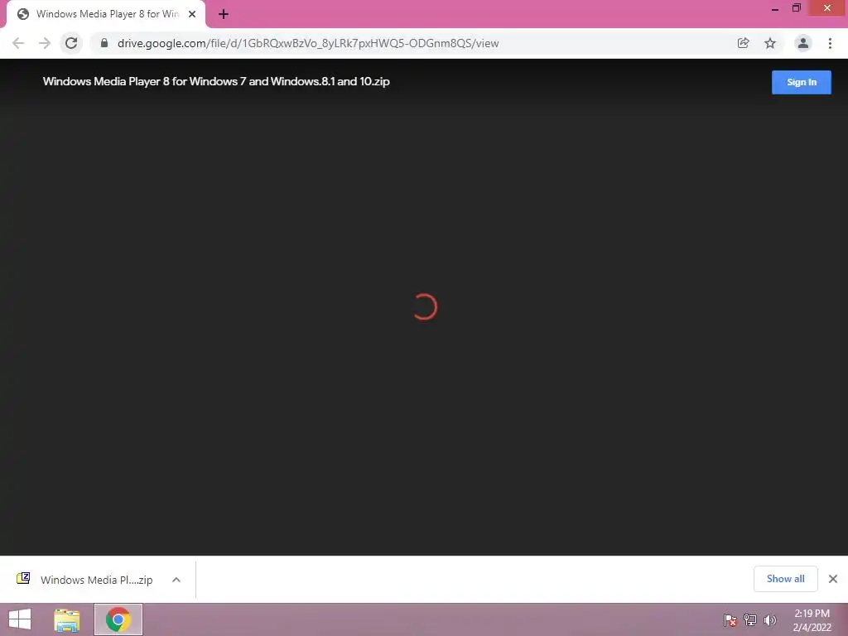Click Show all downloads
Image resolution: width=848 pixels, height=636 pixels.
[785, 579]
